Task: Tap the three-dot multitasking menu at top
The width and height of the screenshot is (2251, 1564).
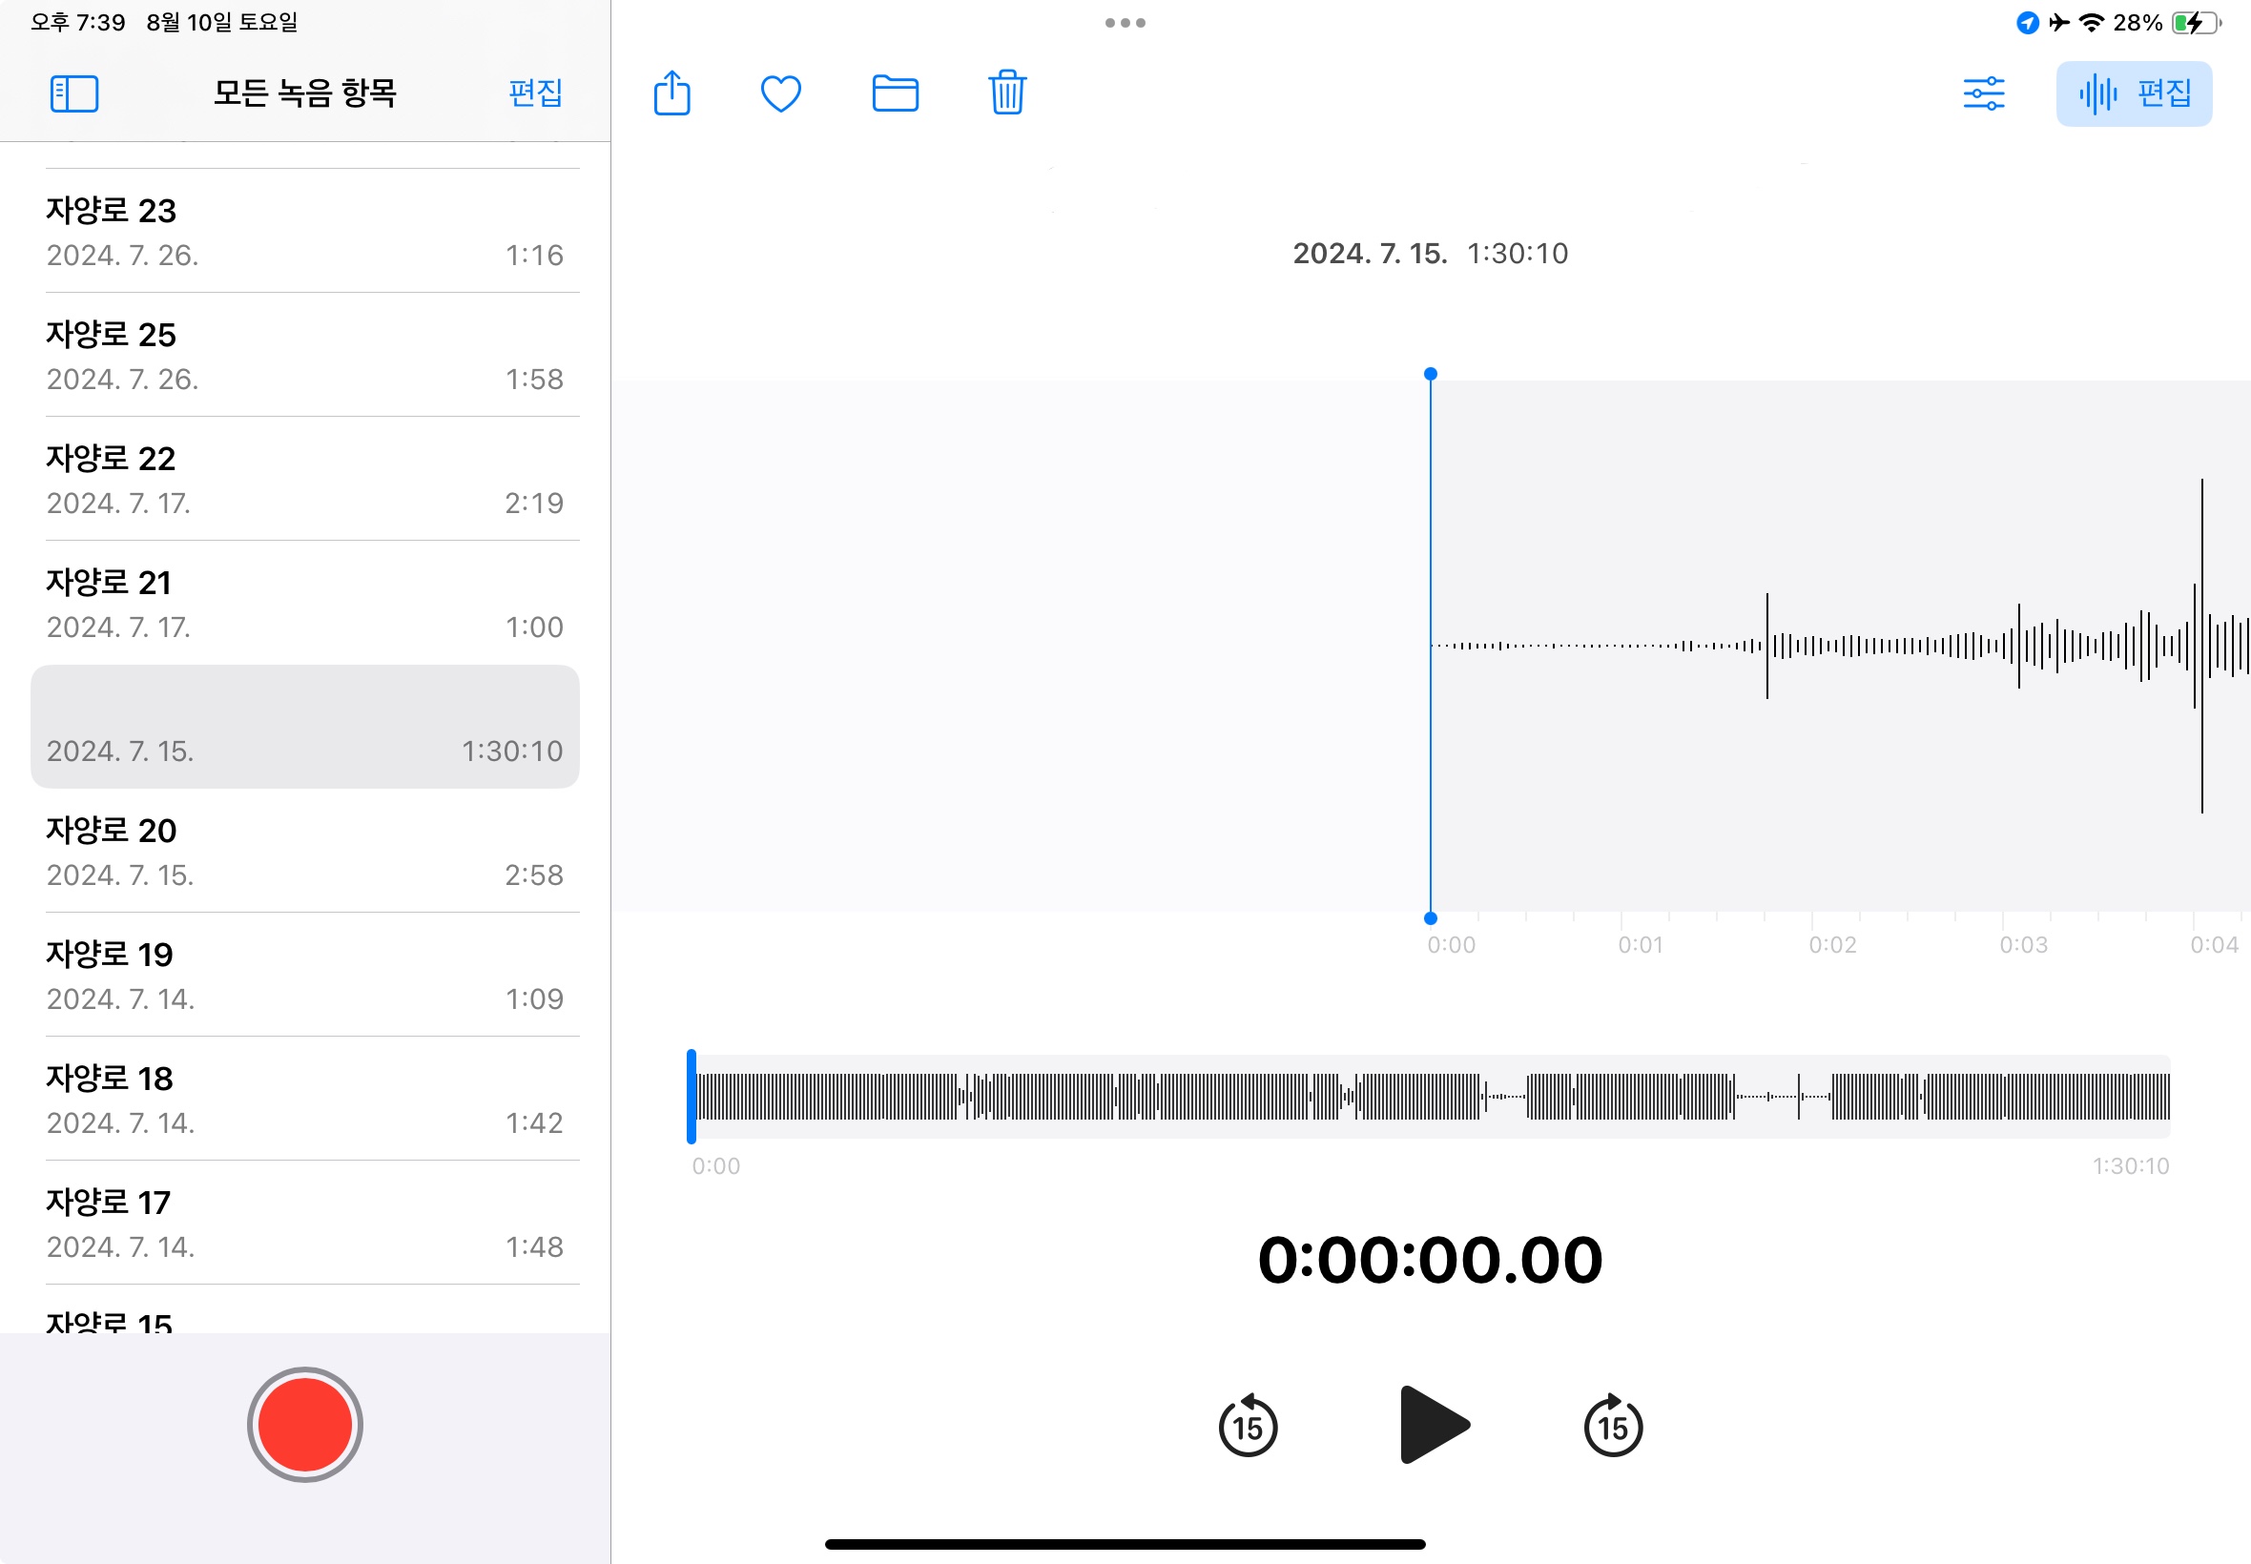Action: pos(1125,23)
